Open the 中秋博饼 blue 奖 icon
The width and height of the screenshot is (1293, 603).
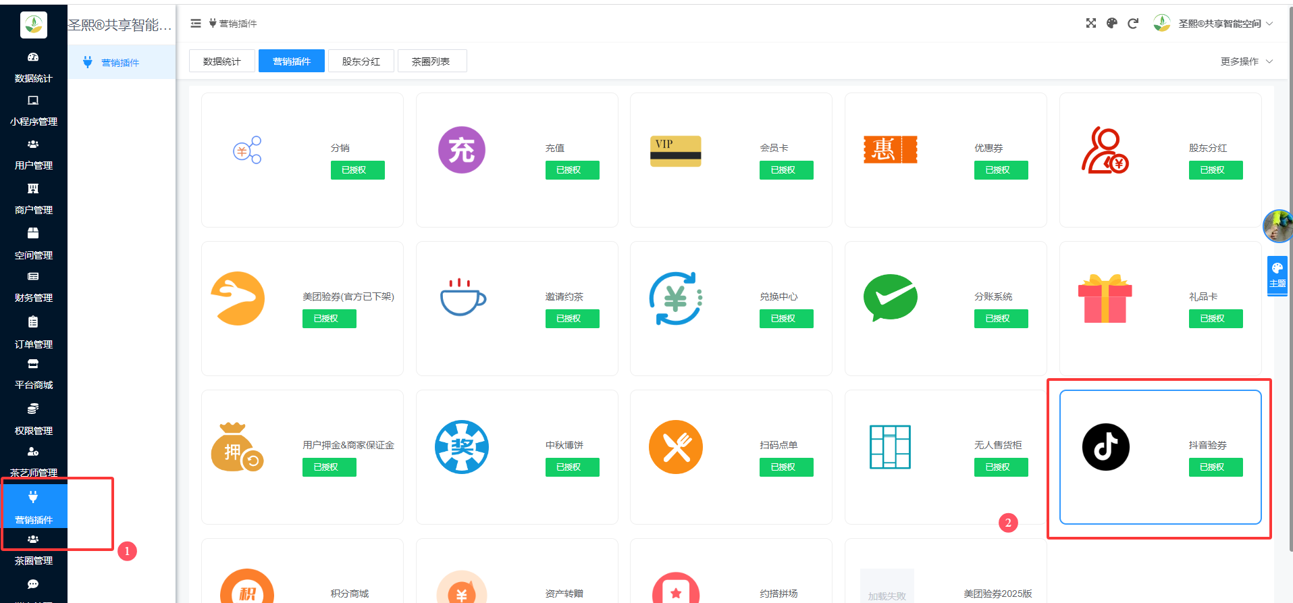click(462, 447)
